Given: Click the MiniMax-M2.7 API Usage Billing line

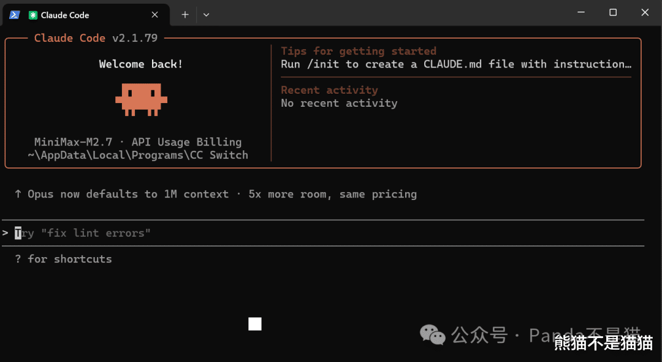Looking at the screenshot, I should point(138,142).
